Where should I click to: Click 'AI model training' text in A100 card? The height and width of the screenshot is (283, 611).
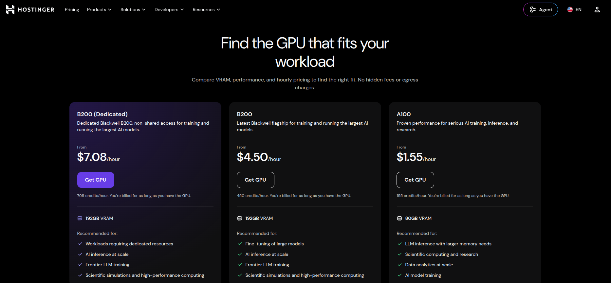click(x=423, y=275)
